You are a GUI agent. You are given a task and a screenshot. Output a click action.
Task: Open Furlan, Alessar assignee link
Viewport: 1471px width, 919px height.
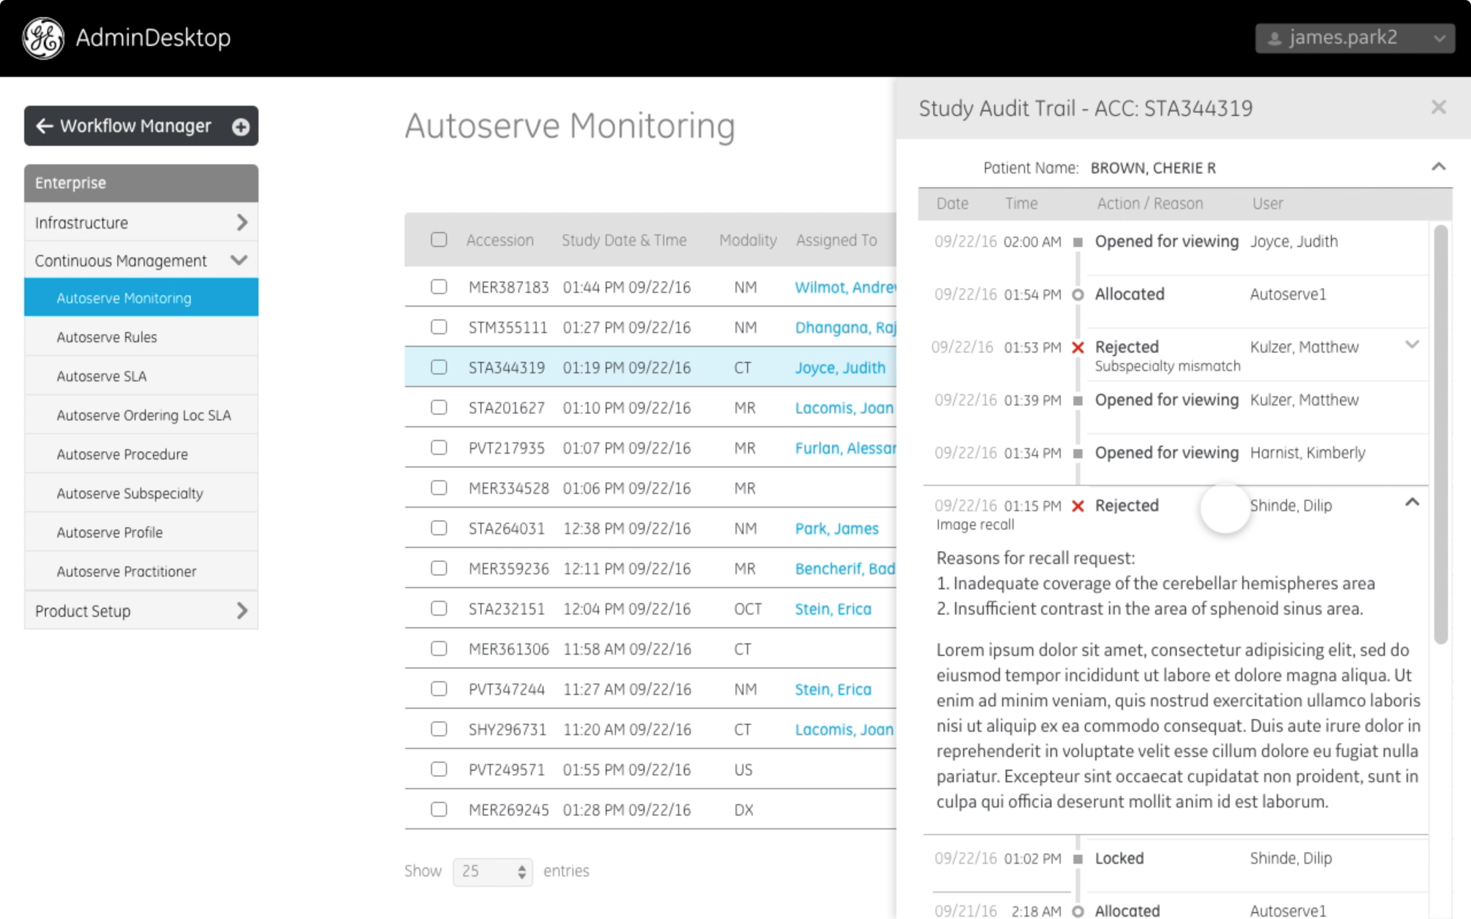click(845, 448)
